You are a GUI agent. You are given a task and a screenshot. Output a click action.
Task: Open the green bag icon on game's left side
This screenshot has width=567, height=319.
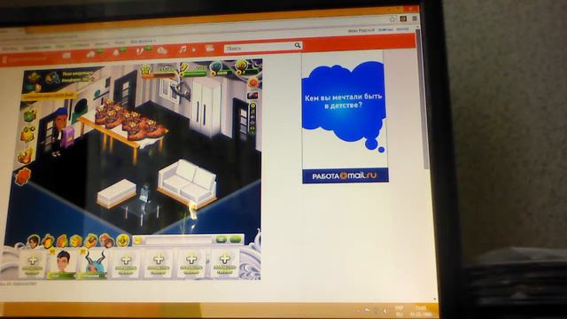(x=30, y=116)
